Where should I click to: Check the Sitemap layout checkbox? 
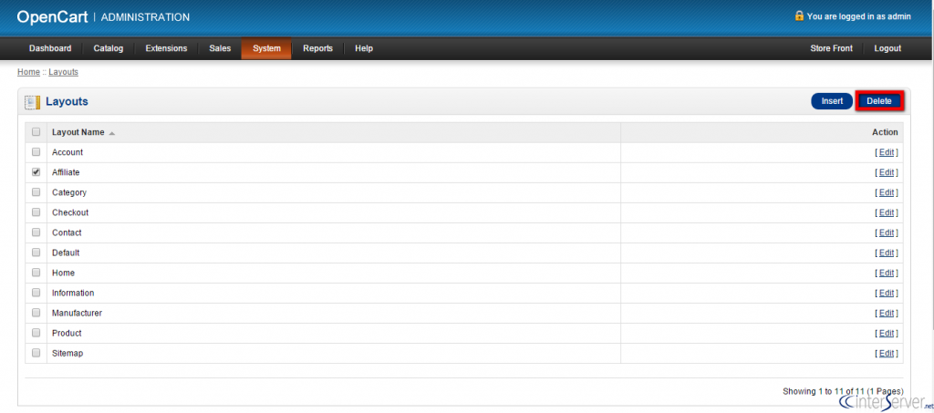tap(36, 353)
